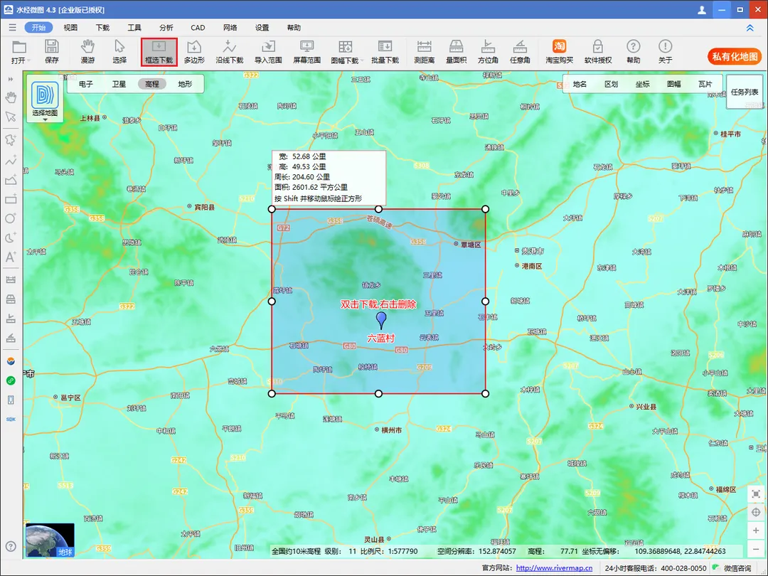Click the 关于 about icon
The width and height of the screenshot is (768, 576).
pos(665,51)
